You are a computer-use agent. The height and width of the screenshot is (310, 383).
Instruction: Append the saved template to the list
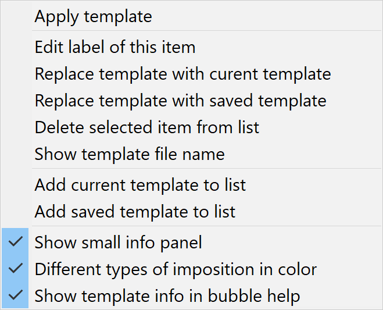(135, 212)
